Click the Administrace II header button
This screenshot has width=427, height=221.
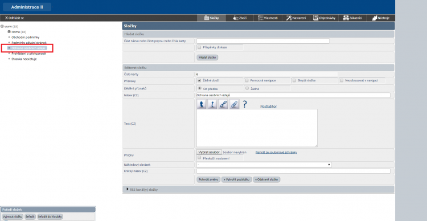click(27, 7)
